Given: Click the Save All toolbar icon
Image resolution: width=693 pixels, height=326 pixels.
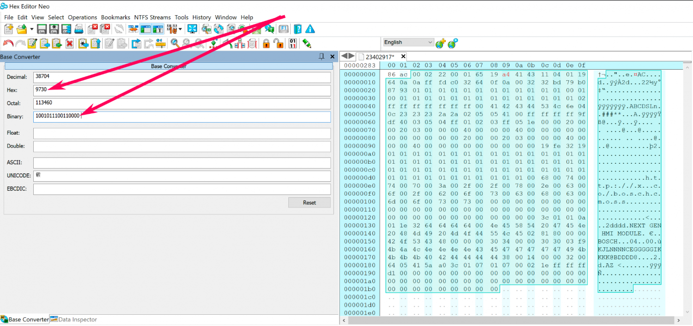Looking at the screenshot, I should coord(67,29).
